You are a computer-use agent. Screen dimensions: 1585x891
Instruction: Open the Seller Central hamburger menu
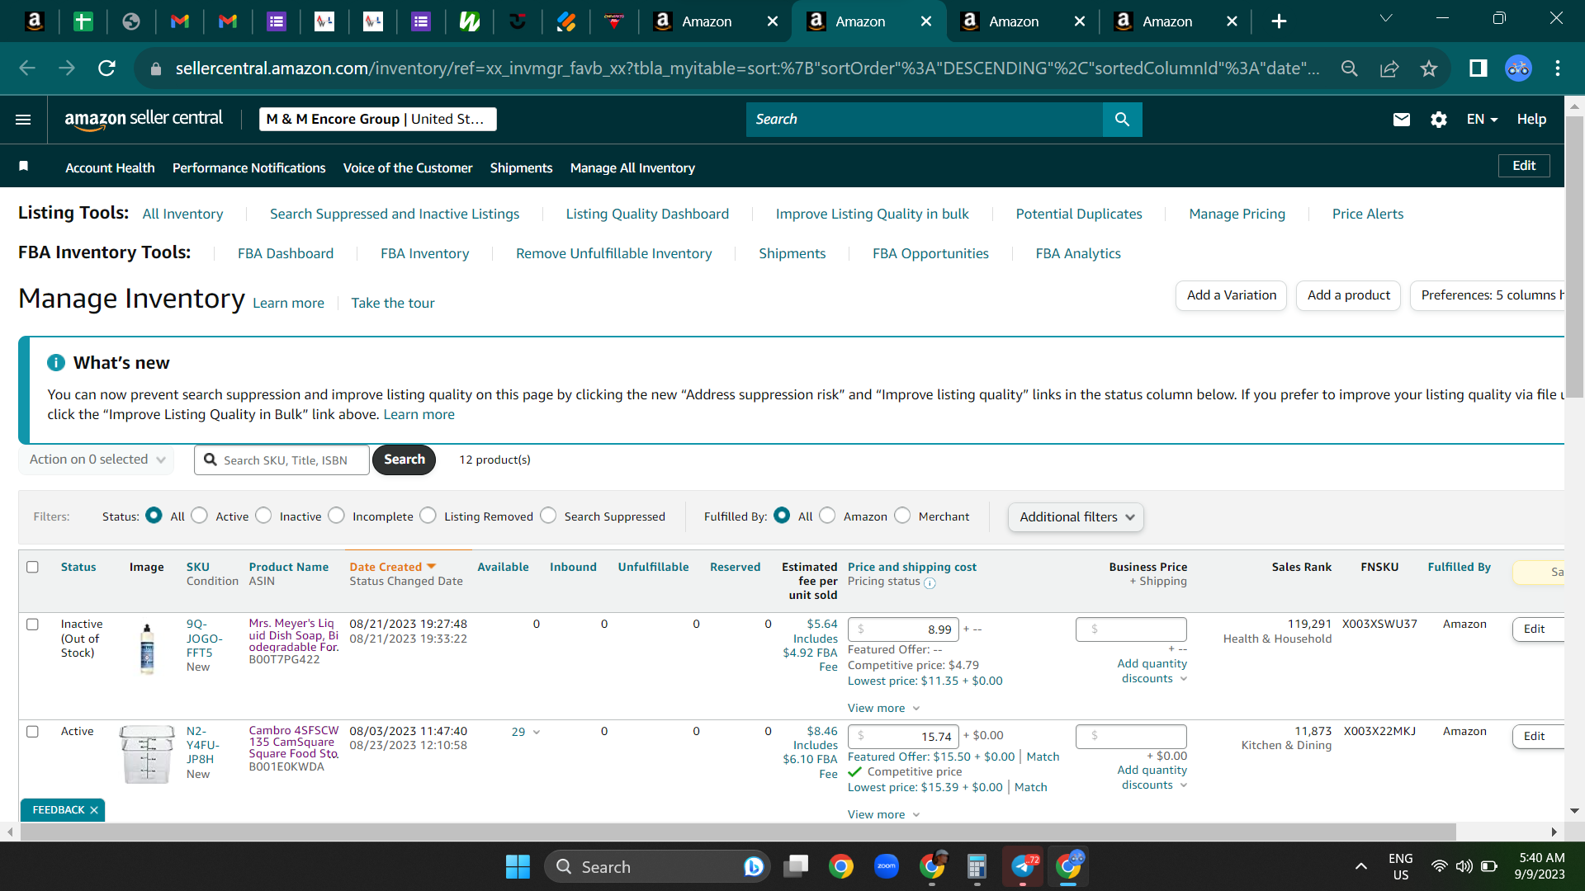tap(23, 120)
